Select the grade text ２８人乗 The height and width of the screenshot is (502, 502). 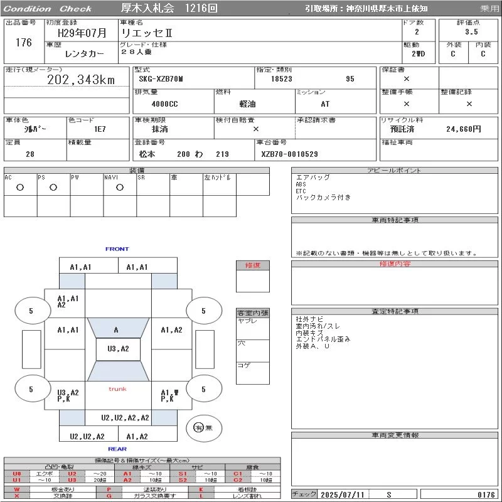pos(137,52)
